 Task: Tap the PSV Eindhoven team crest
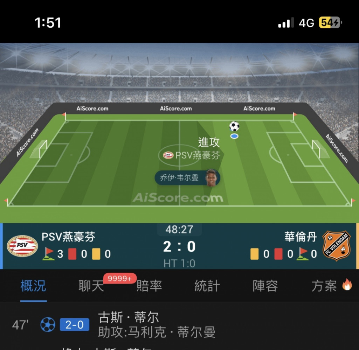(22, 246)
